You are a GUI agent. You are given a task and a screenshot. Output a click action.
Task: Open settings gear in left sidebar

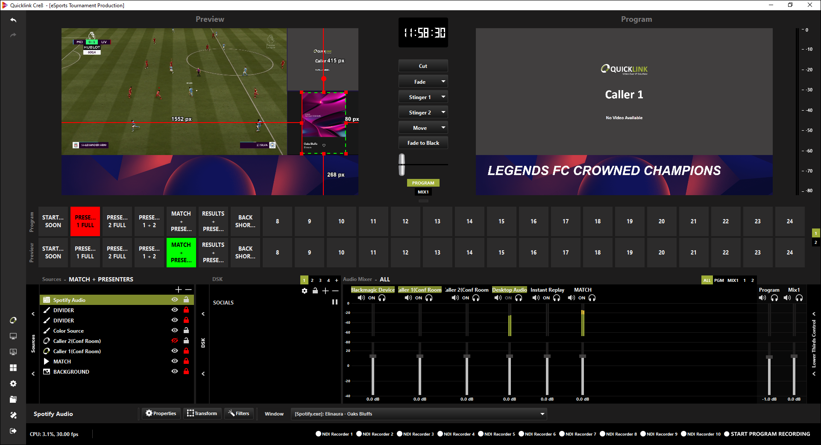coord(13,384)
